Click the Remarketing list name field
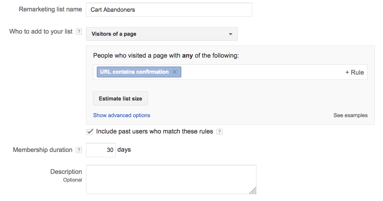383x201 pixels. (169, 10)
